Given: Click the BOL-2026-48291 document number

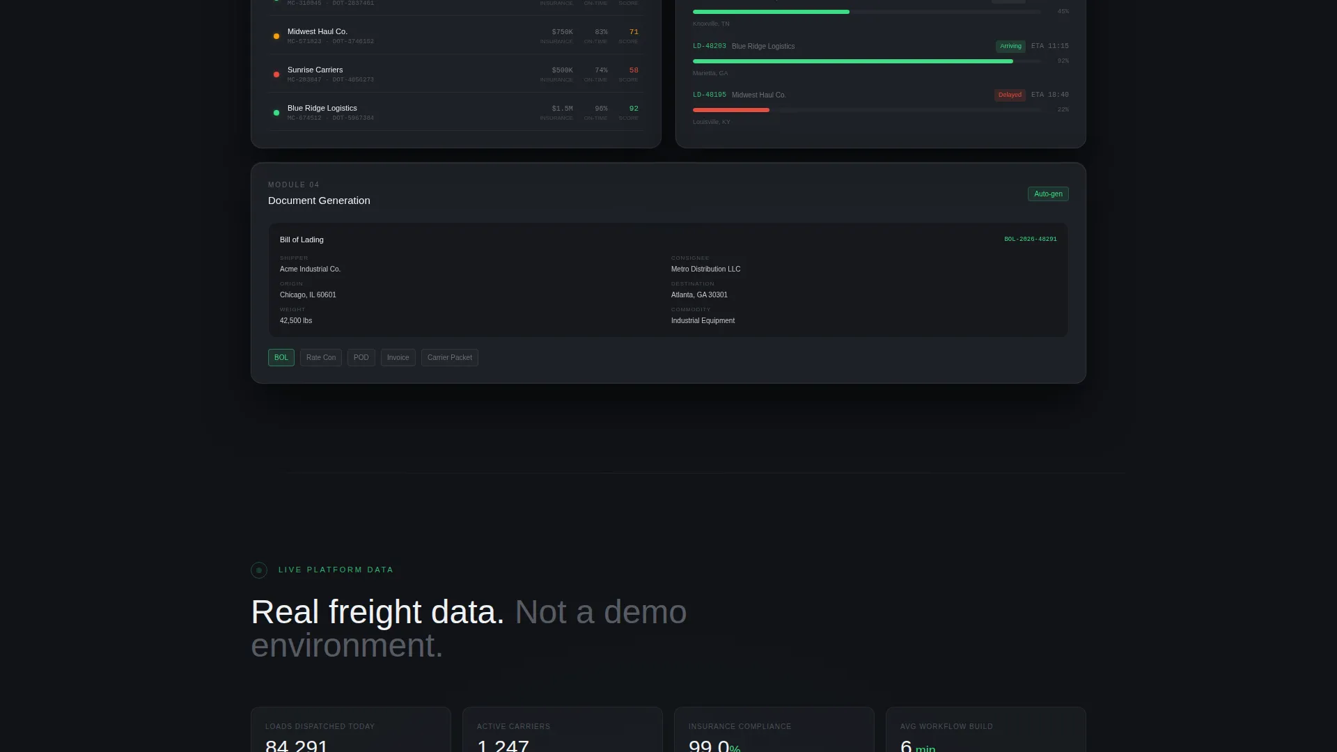Looking at the screenshot, I should click(x=1031, y=240).
